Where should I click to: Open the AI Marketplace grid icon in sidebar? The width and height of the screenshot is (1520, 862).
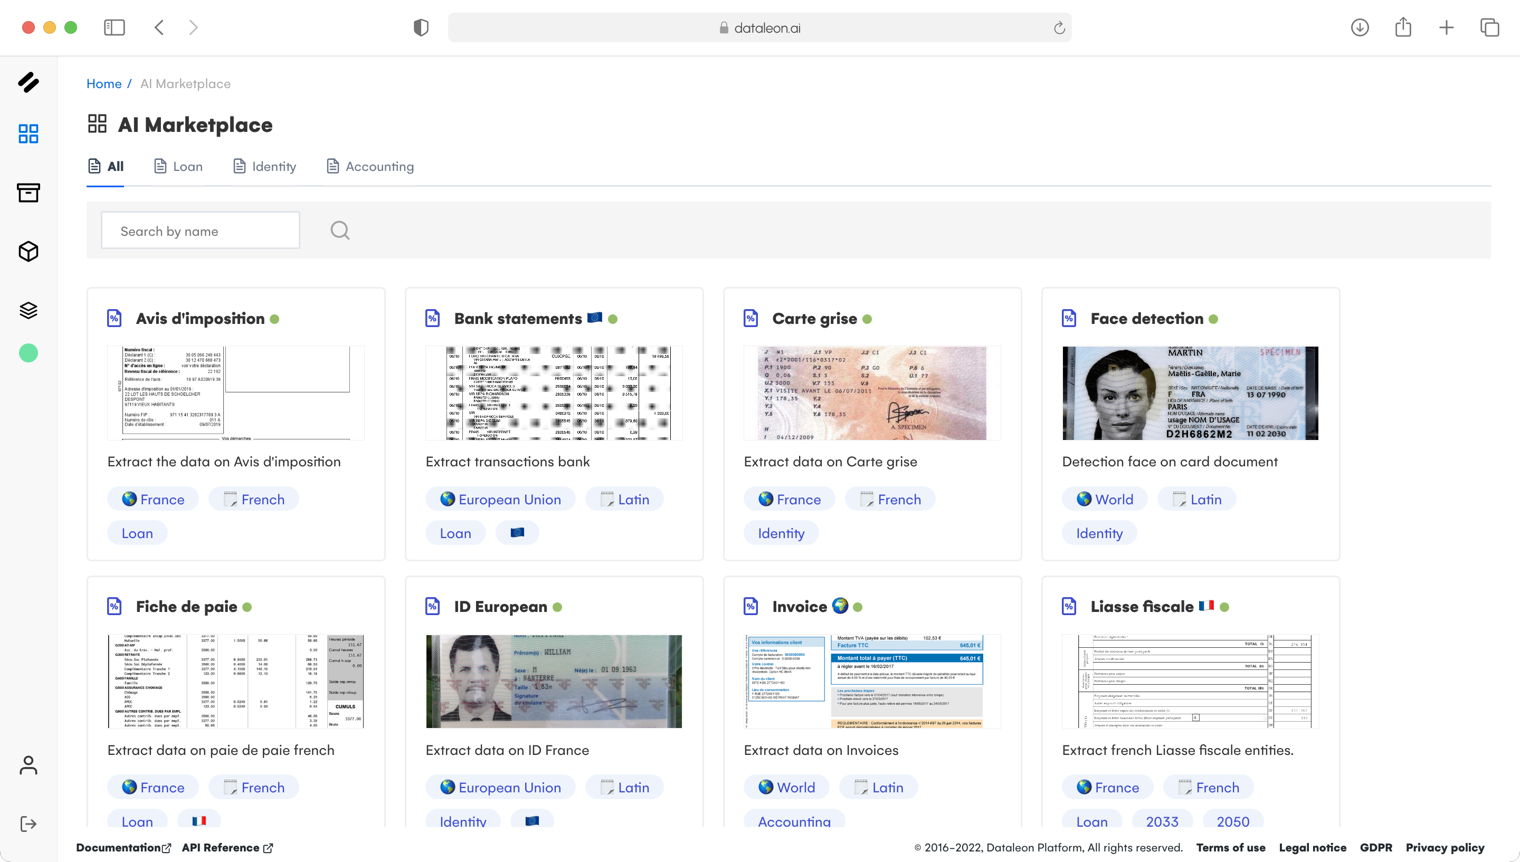click(x=28, y=134)
